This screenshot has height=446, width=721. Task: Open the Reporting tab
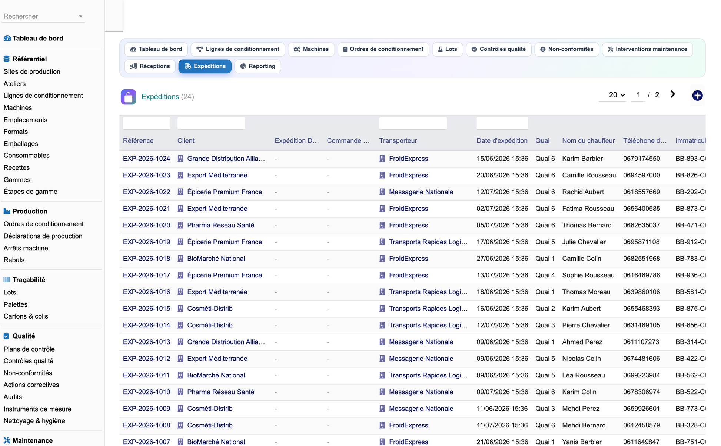click(257, 66)
